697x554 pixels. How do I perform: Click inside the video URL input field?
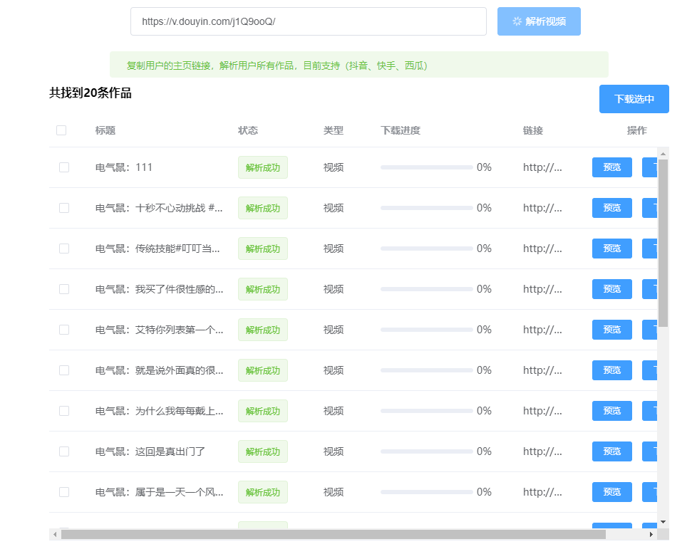click(309, 21)
